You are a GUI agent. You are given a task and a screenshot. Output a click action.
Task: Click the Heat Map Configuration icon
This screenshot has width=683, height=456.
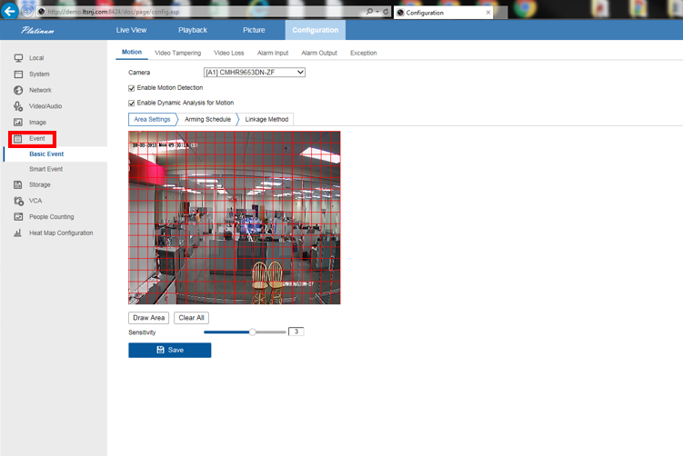coord(18,233)
